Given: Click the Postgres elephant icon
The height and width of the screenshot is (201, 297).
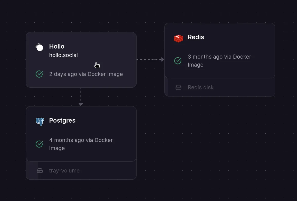Looking at the screenshot, I should click(x=40, y=121).
